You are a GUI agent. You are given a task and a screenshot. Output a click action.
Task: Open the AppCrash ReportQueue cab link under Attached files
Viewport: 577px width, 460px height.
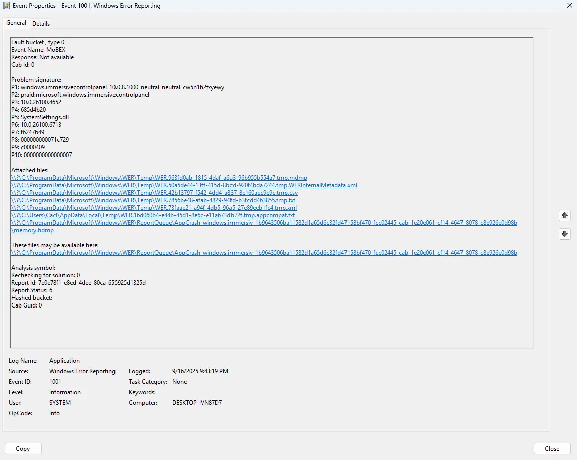[264, 222]
